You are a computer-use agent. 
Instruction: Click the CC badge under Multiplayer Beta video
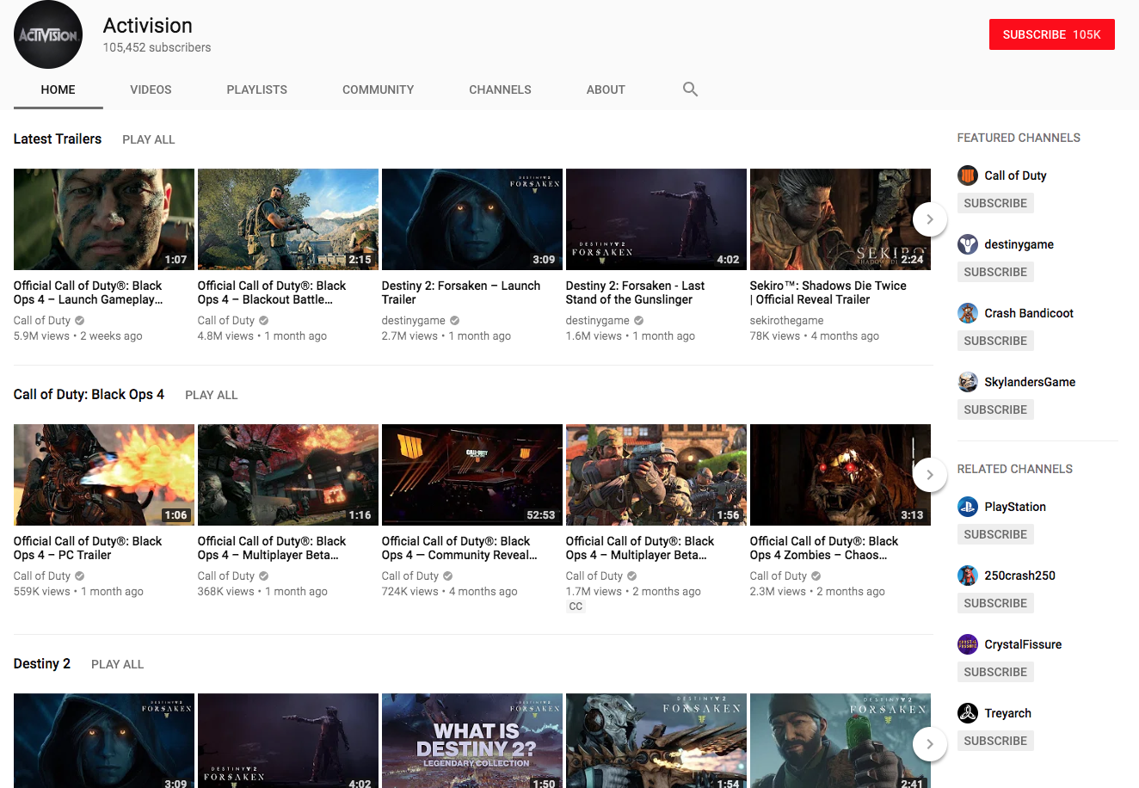pos(576,606)
